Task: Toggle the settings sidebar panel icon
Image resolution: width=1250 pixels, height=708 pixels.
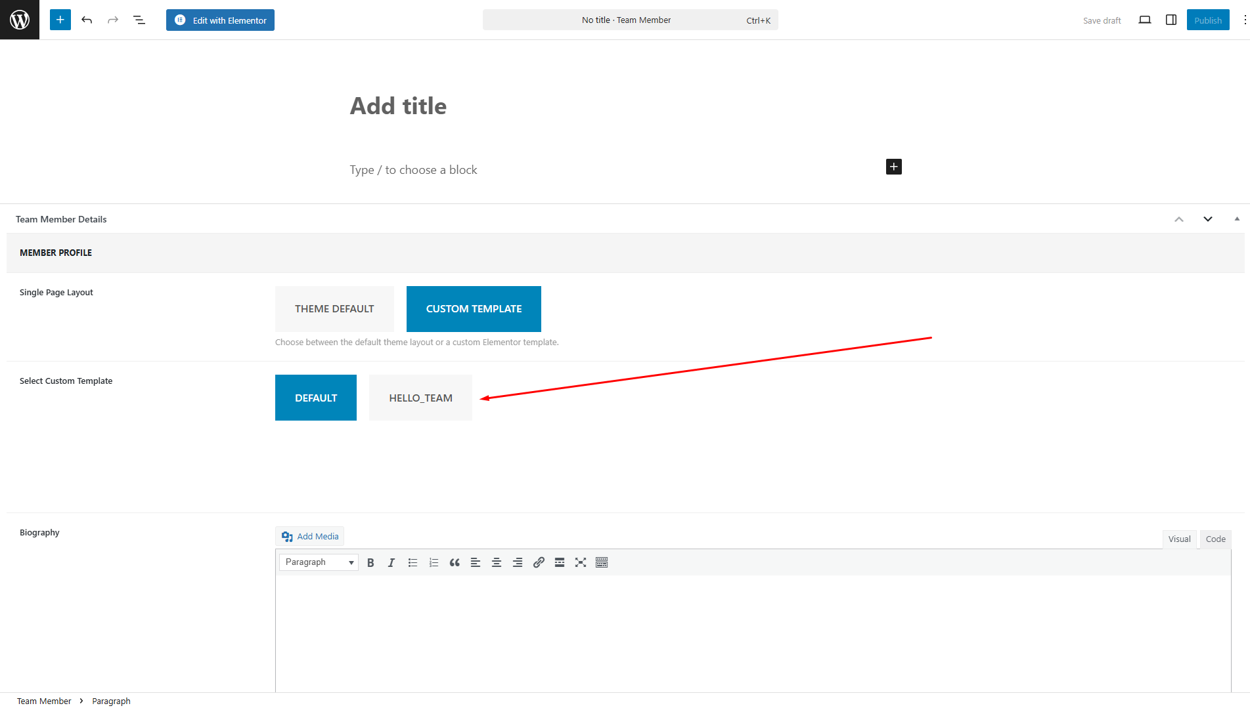Action: (x=1171, y=20)
